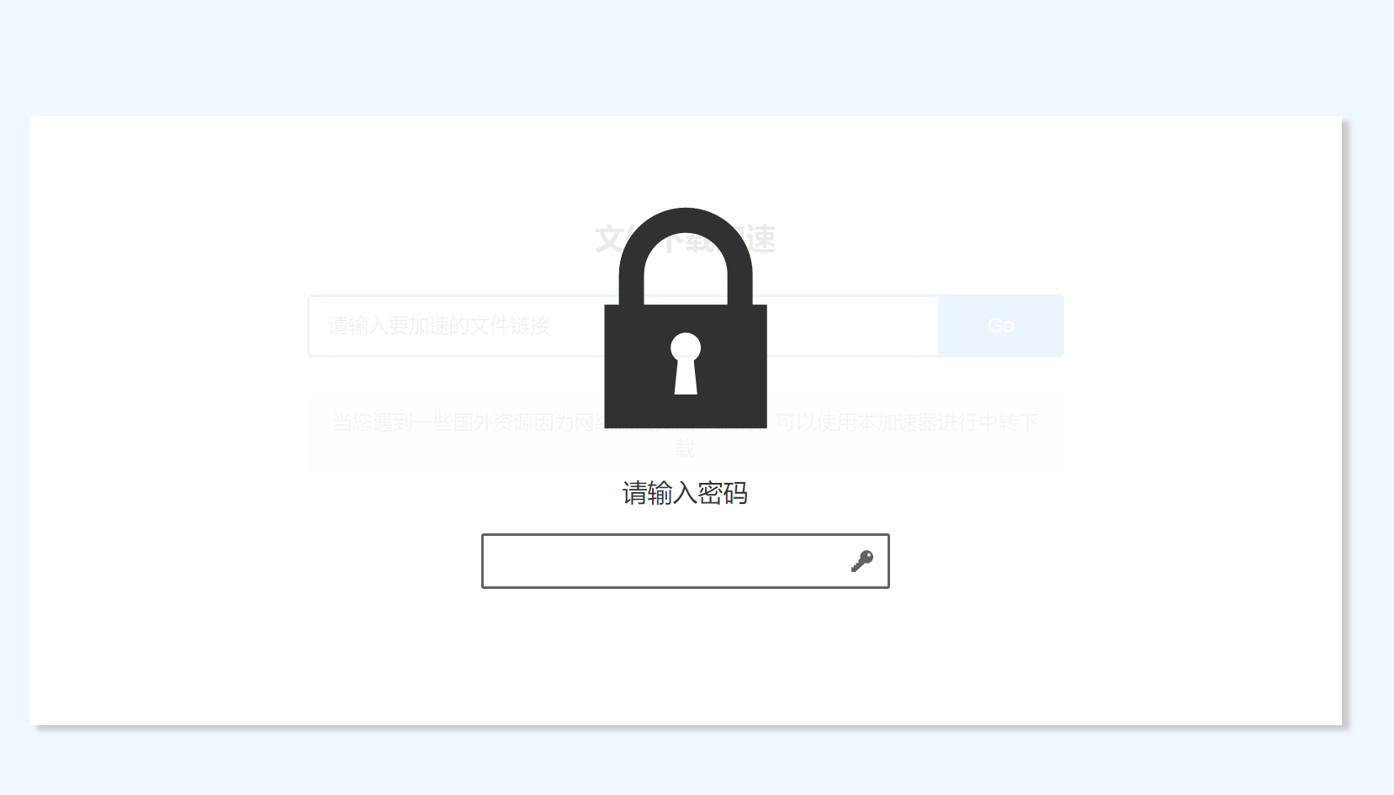This screenshot has height=795, width=1394.
Task: Click the light blue background above the card
Action: coord(697,57)
